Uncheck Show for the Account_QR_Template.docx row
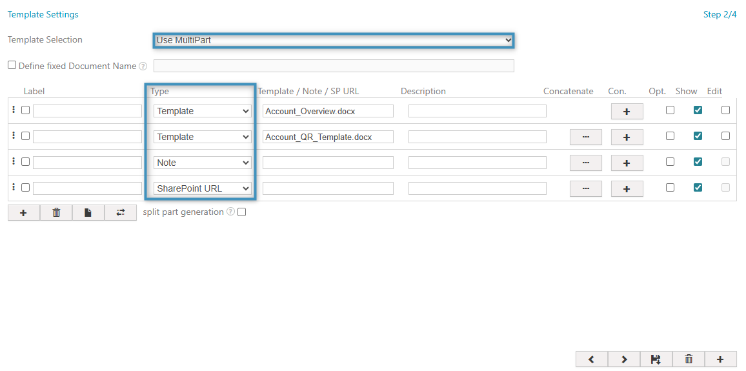This screenshot has width=746, height=371. [698, 136]
